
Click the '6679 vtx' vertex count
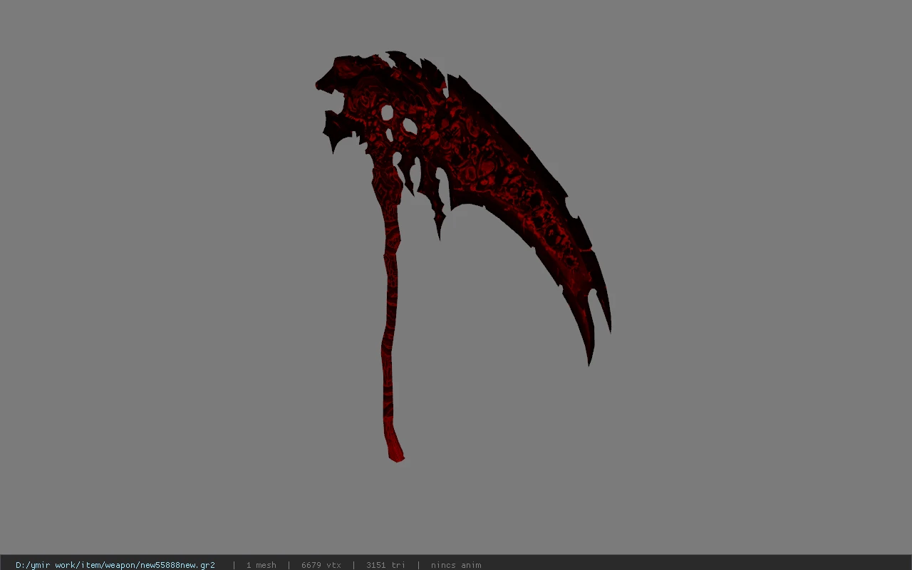321,565
